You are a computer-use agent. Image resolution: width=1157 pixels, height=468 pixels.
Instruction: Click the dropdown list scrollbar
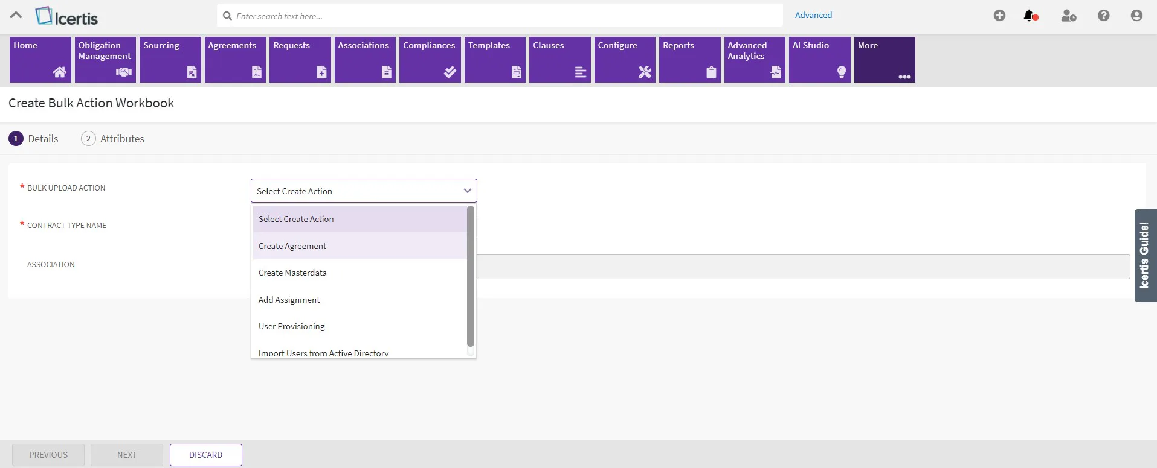point(471,276)
